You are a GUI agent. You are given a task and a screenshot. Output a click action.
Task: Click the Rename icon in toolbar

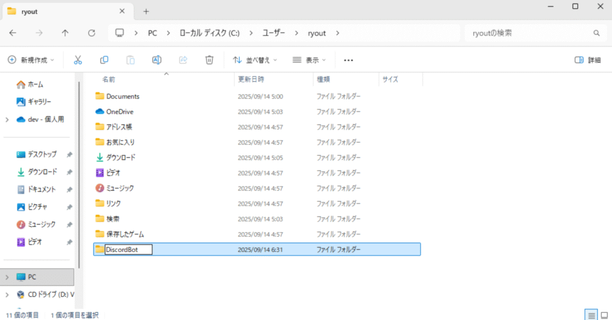[157, 60]
